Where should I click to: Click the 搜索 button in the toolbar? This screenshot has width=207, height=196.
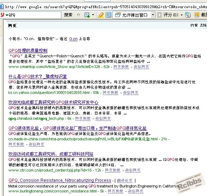tap(68, 15)
